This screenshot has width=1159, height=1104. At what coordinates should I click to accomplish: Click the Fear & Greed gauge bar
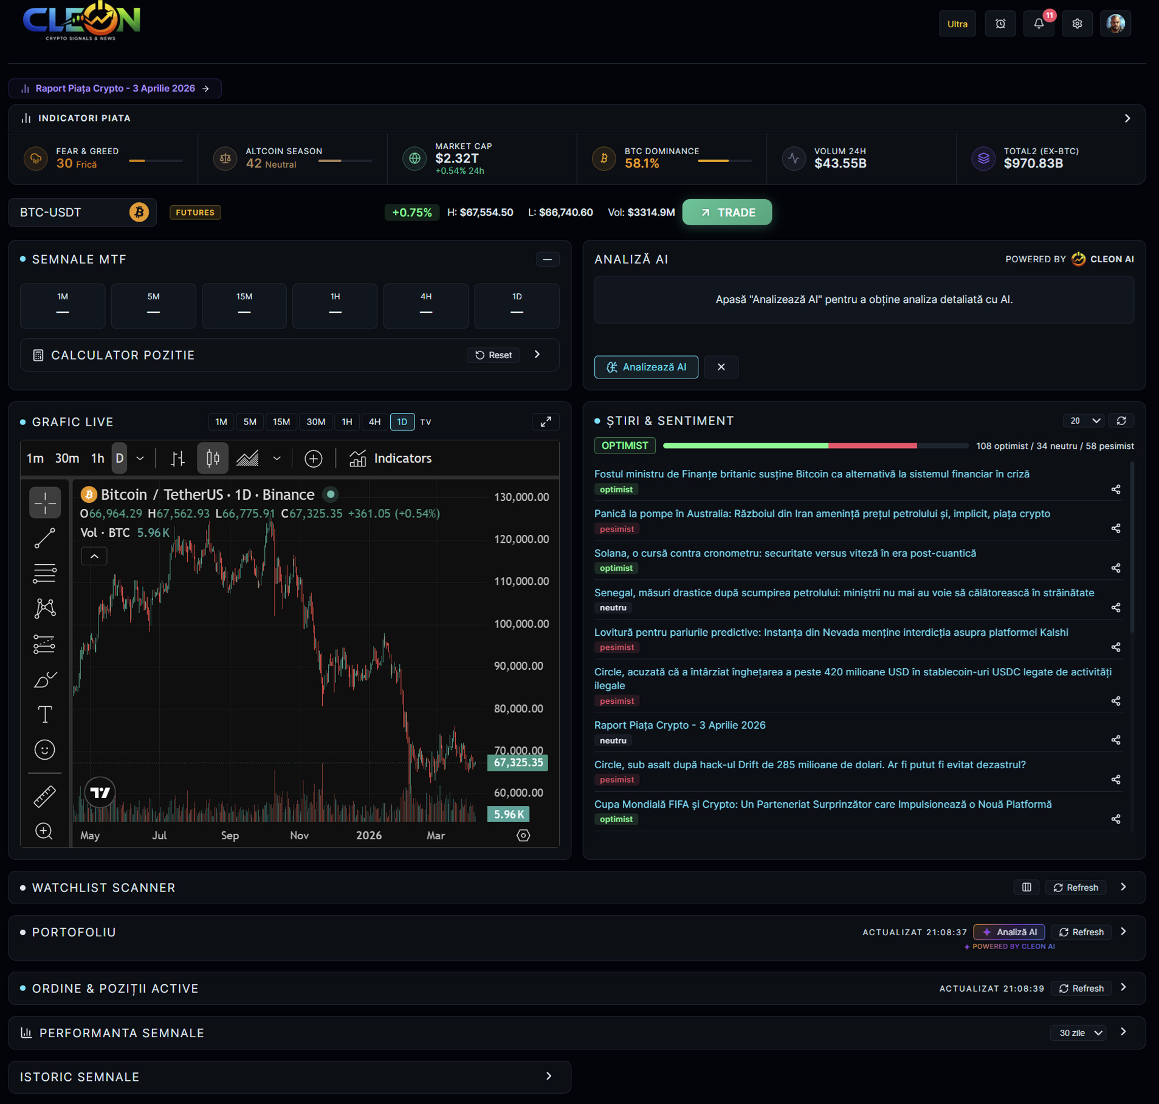(156, 161)
